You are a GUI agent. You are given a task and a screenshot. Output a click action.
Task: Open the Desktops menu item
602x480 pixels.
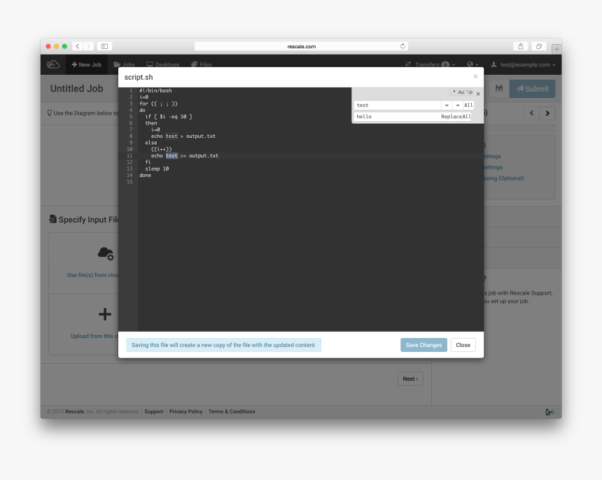pyautogui.click(x=163, y=64)
